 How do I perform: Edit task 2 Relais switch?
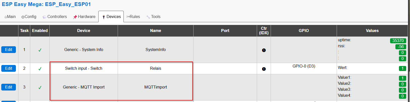coord(9,68)
